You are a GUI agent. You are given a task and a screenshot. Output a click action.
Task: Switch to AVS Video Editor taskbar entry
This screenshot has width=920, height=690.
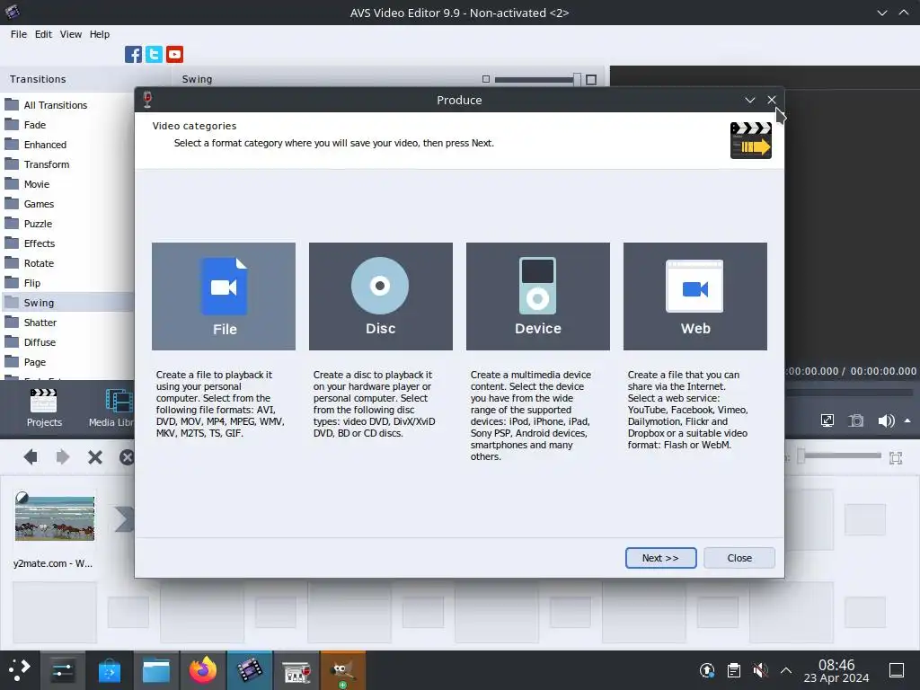pos(250,670)
